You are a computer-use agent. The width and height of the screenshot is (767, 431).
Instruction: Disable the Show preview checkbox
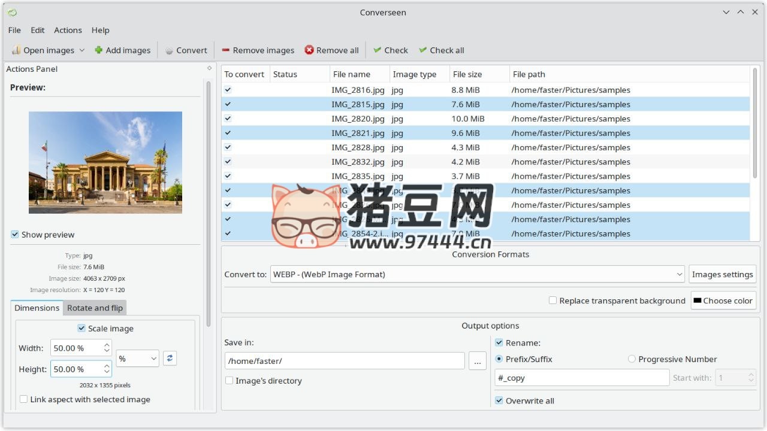[15, 235]
